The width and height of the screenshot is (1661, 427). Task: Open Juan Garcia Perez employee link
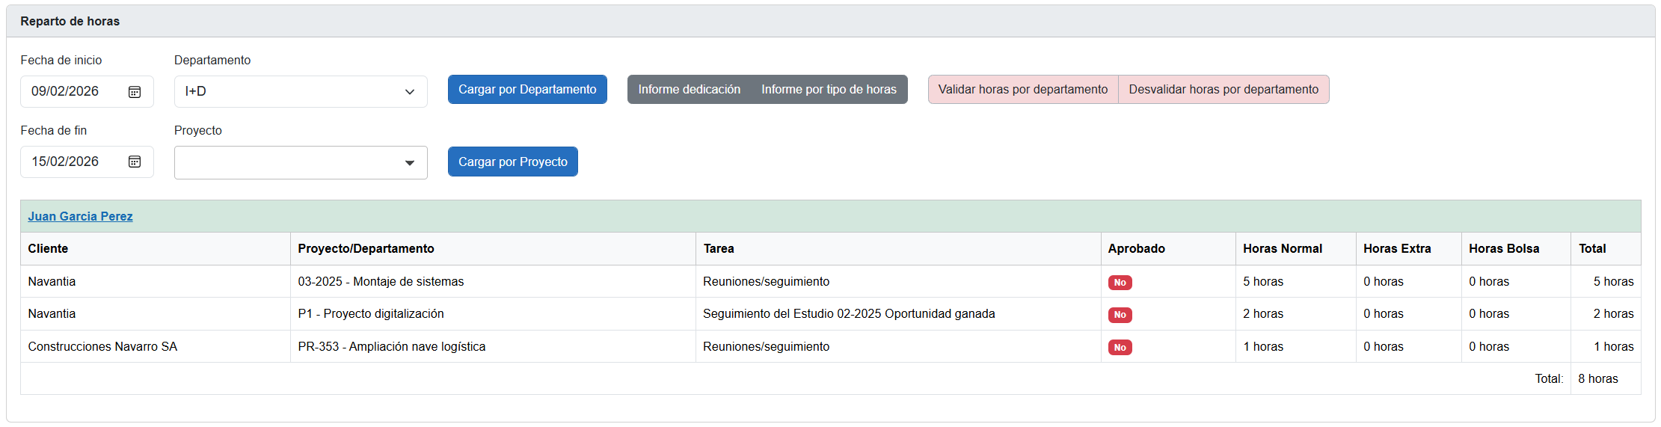[x=80, y=216]
